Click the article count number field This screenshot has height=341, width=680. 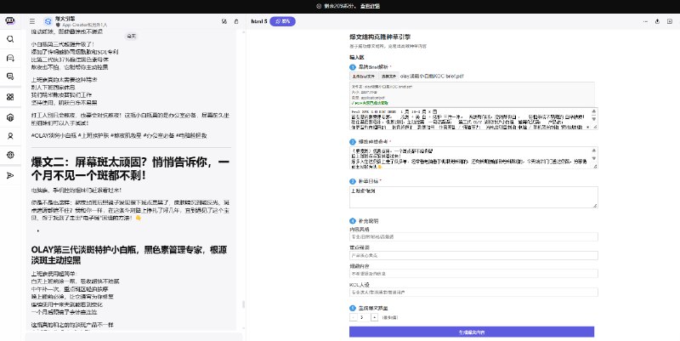(364, 317)
